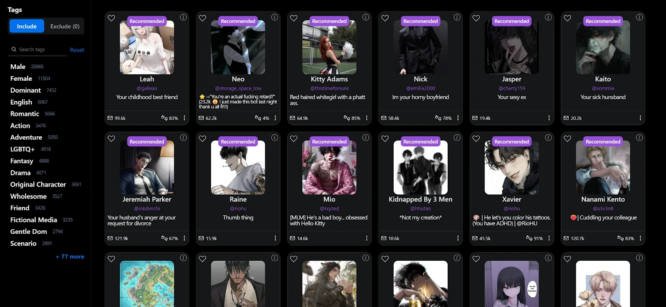This screenshot has height=307, width=666.
Task: Open more options on Nanami Kento card
Action: point(640,238)
